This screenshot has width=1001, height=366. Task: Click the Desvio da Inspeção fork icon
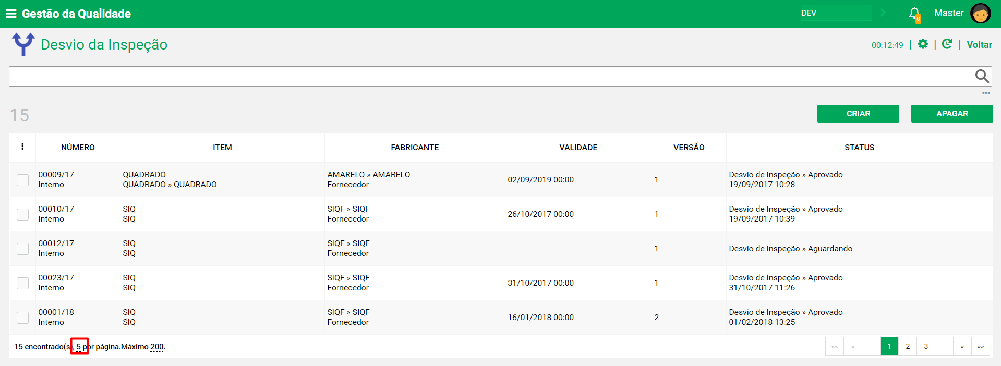23,44
